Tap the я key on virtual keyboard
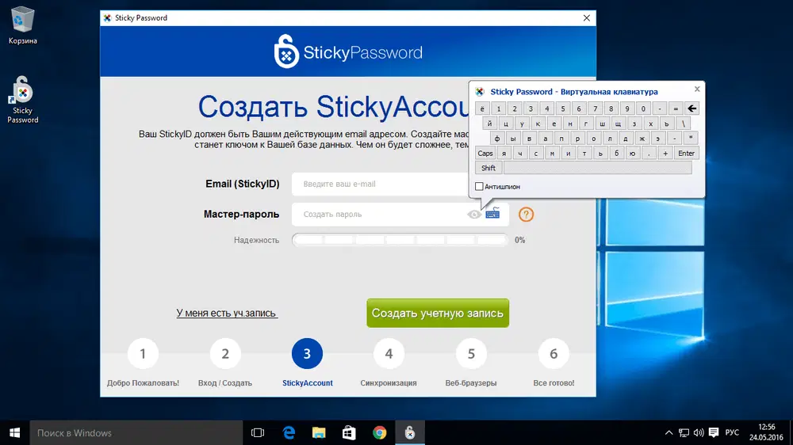The image size is (793, 445). click(504, 153)
